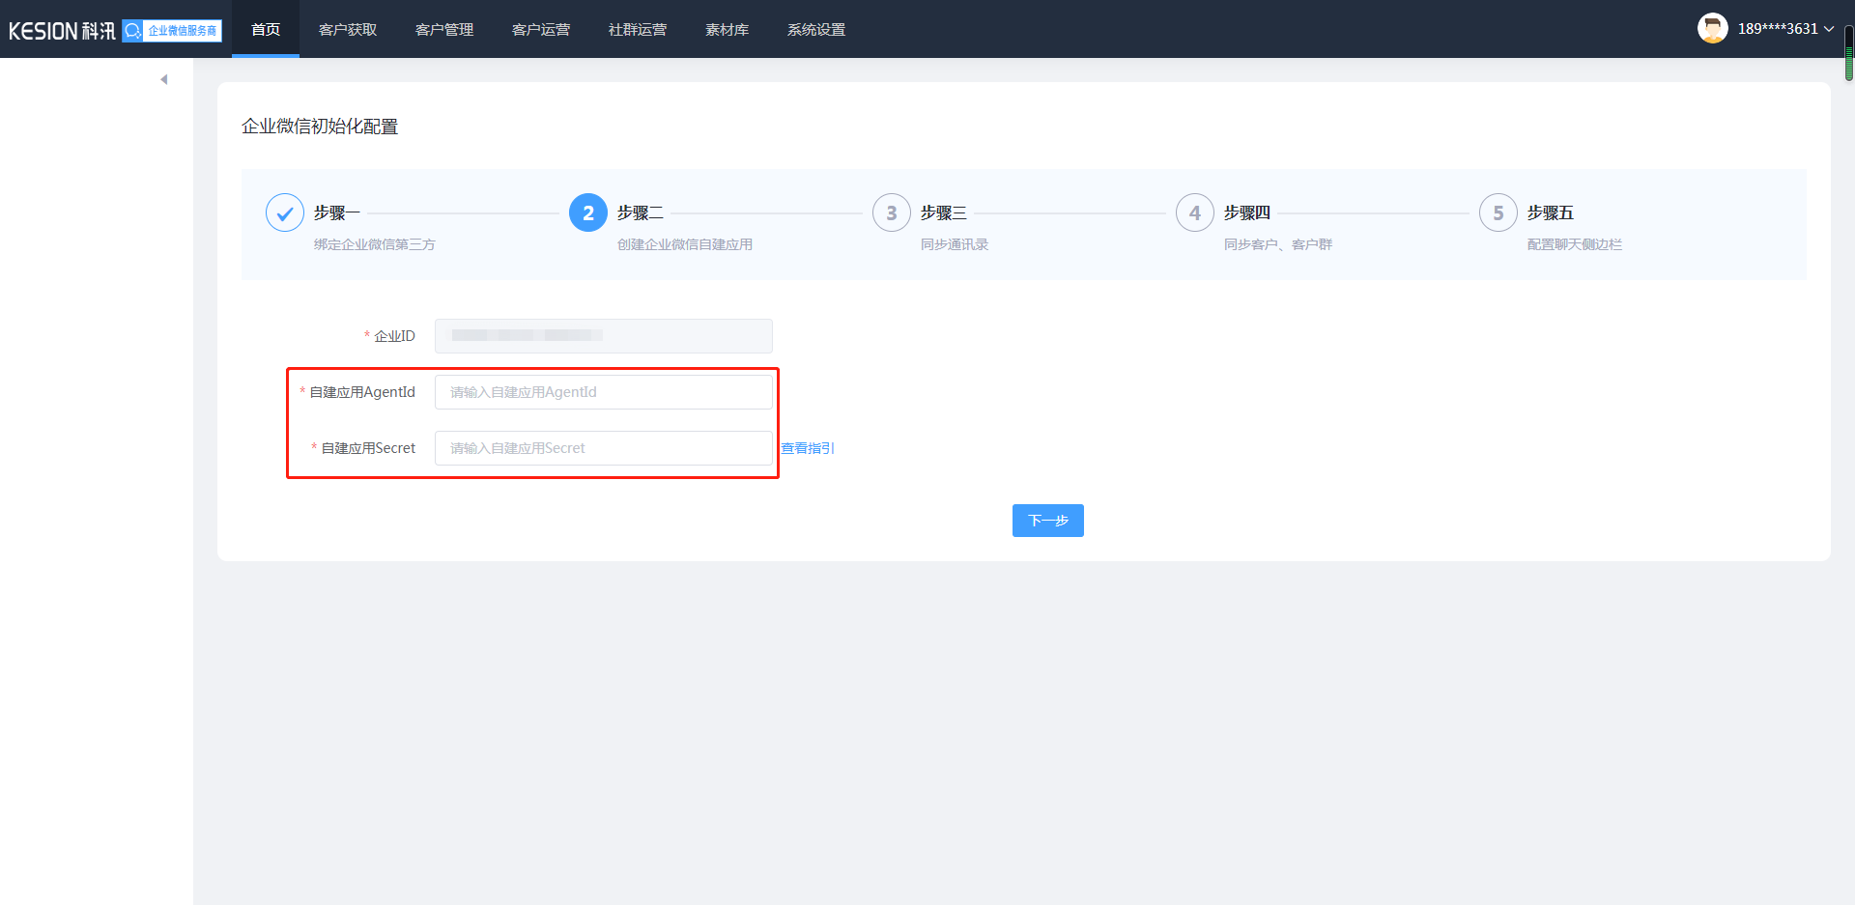
Task: Click the step 5 numbered circle
Action: coord(1498,213)
